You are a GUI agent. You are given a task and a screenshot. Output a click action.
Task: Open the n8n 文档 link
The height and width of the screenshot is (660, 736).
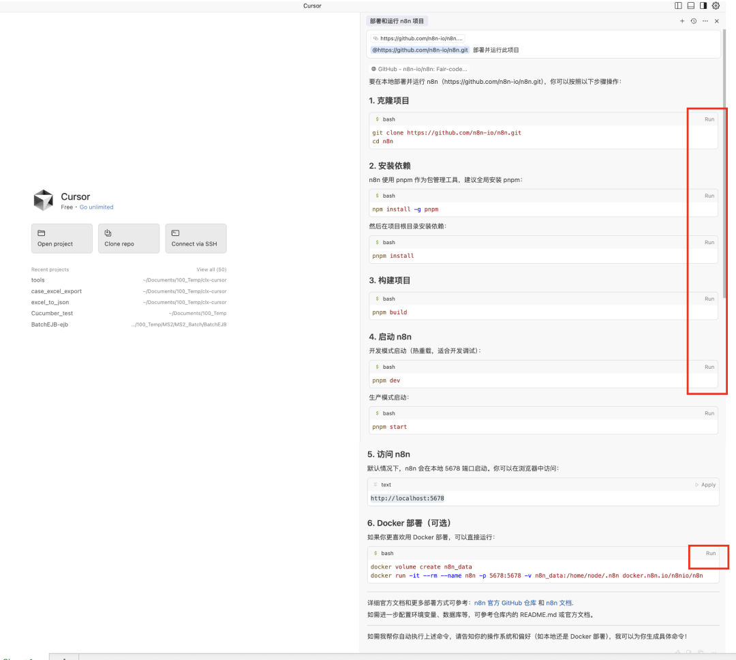click(559, 603)
